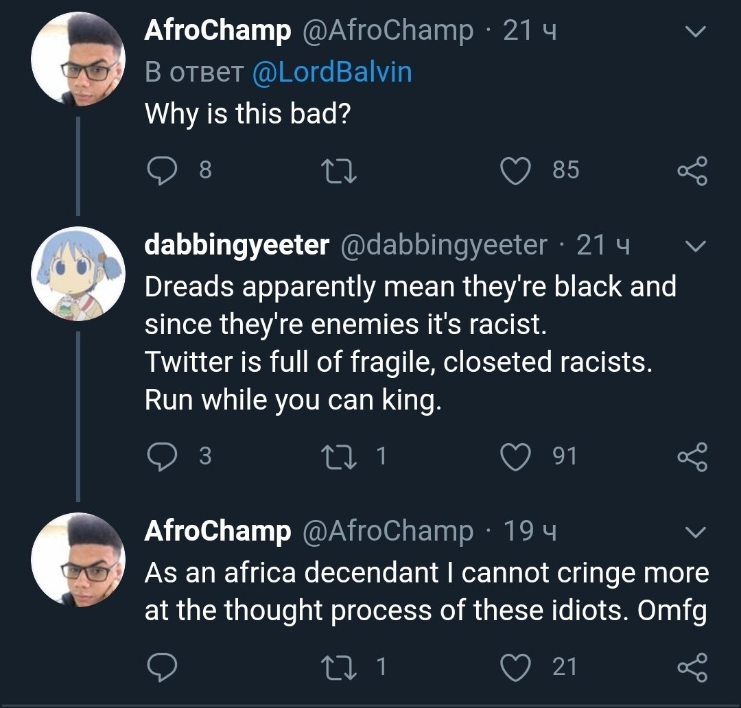Share the "Why is this bad?" tweet
This screenshot has width=741, height=708.
coord(692,171)
